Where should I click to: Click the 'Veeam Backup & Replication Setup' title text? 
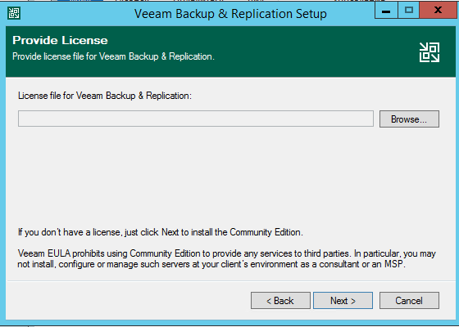tap(230, 14)
